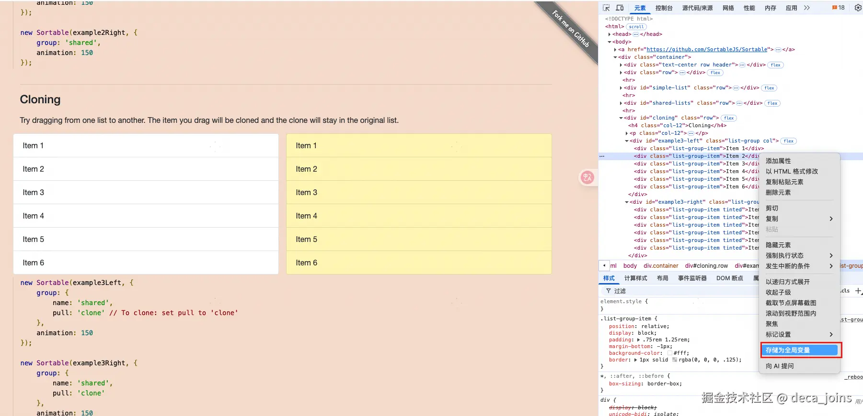Click the ellipsis in the head element

[x=636, y=34]
